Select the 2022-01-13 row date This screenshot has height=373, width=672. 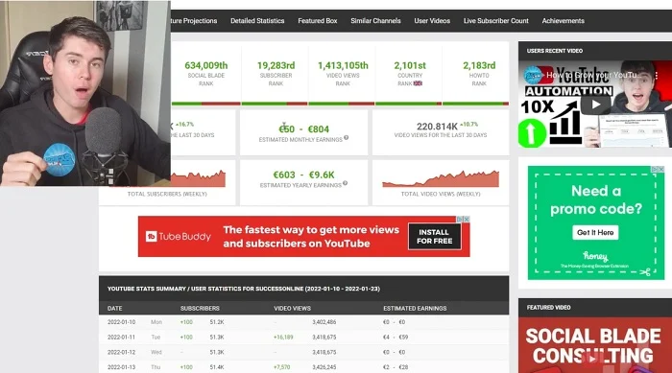tap(121, 367)
